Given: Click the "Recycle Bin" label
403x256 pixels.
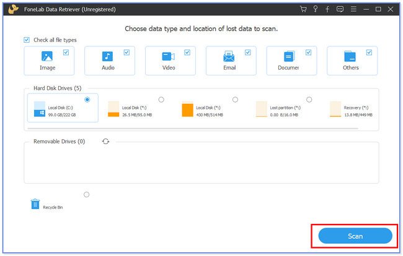Looking at the screenshot, I should coord(53,207).
